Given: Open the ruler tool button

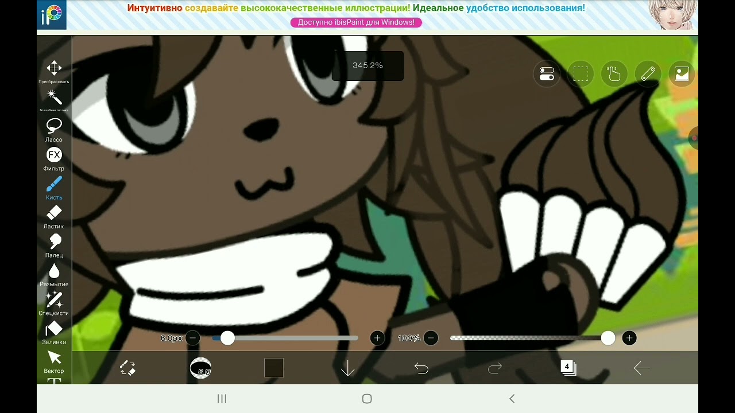Looking at the screenshot, I should [648, 74].
